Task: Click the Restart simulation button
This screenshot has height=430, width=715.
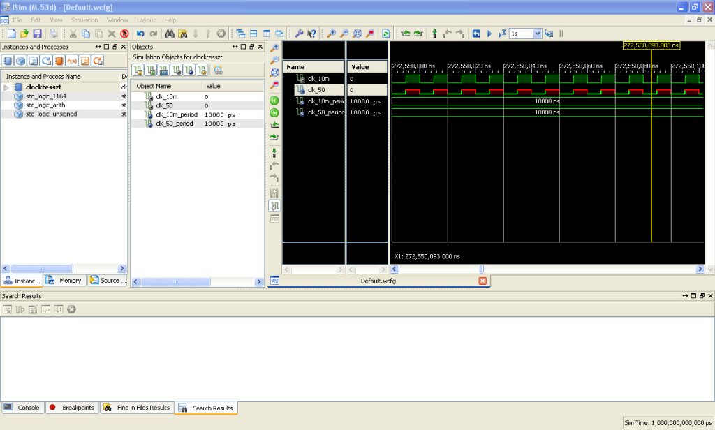Action: point(476,34)
